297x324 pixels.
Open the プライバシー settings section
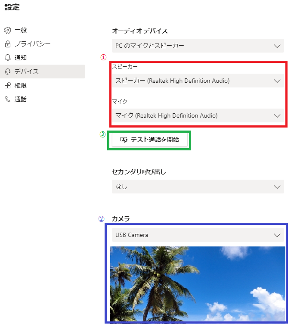tap(43, 44)
